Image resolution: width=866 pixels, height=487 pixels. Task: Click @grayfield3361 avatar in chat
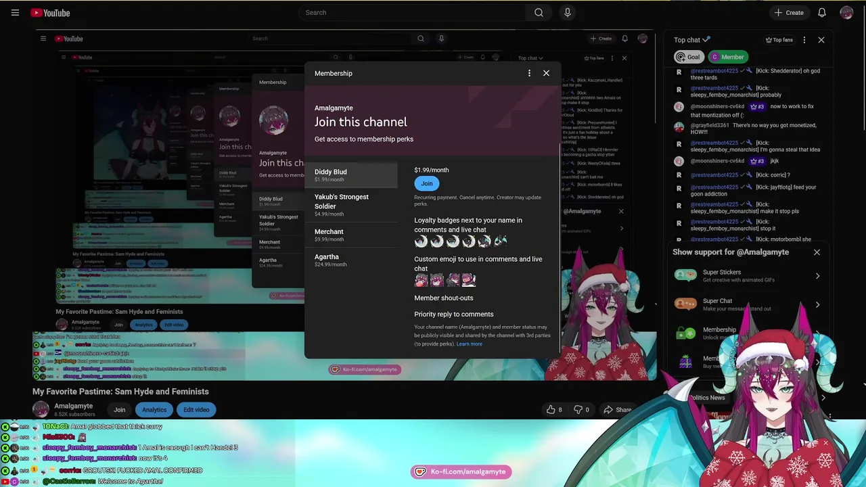pos(679,126)
